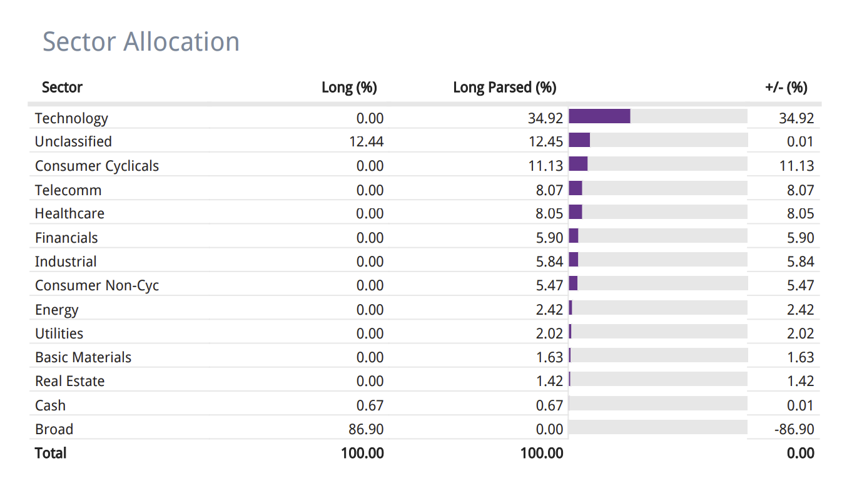The image size is (842, 488).
Task: Select the Consumer Cyclicals row label
Action: pos(97,166)
